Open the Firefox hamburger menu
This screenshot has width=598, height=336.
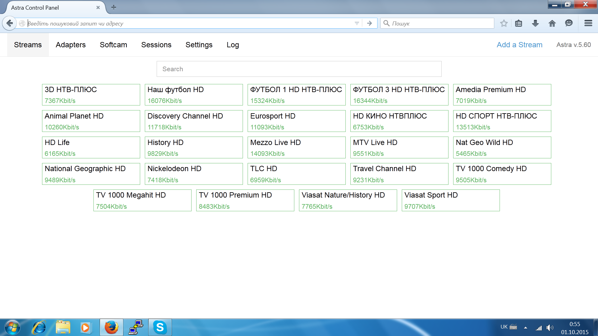588,23
